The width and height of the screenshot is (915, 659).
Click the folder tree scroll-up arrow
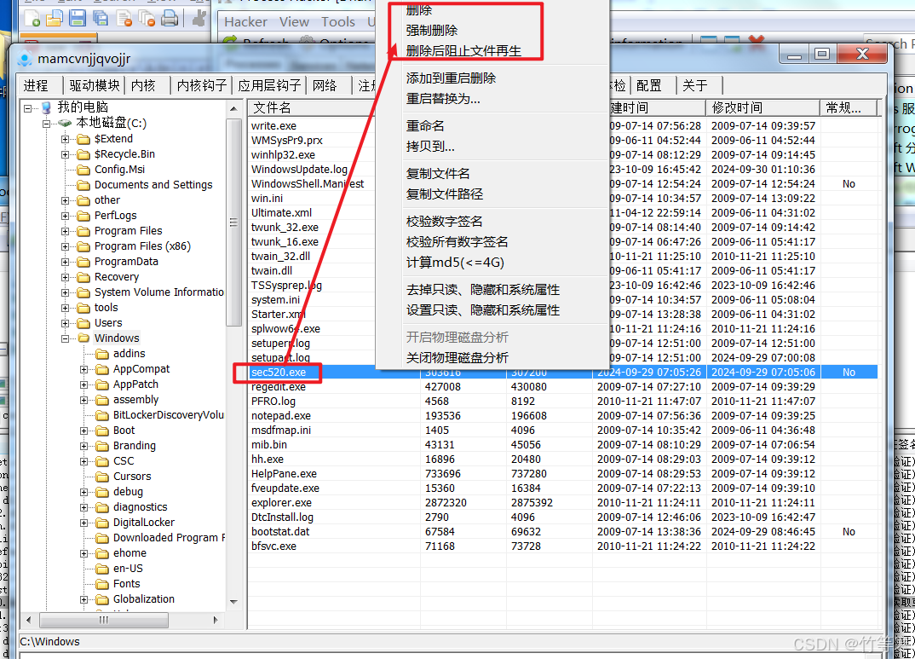[x=234, y=109]
